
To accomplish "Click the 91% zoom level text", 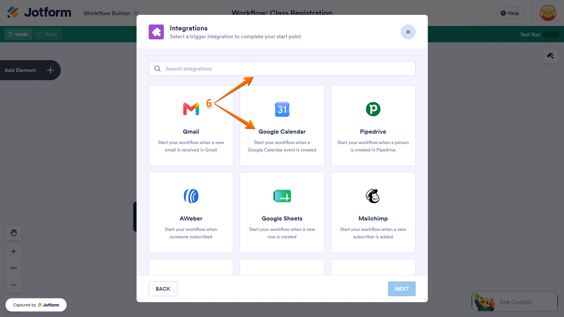I will pyautogui.click(x=14, y=268).
